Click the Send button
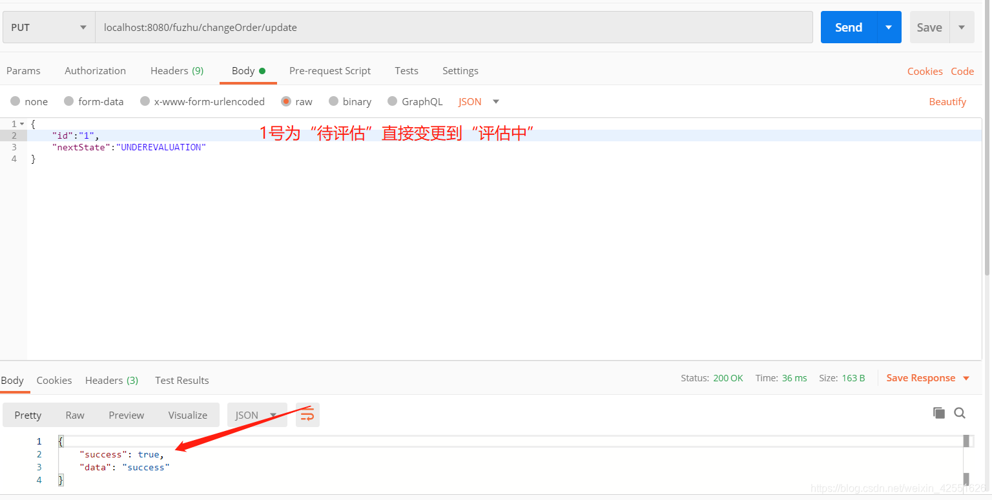Screen dimensions: 992x500 pos(849,27)
